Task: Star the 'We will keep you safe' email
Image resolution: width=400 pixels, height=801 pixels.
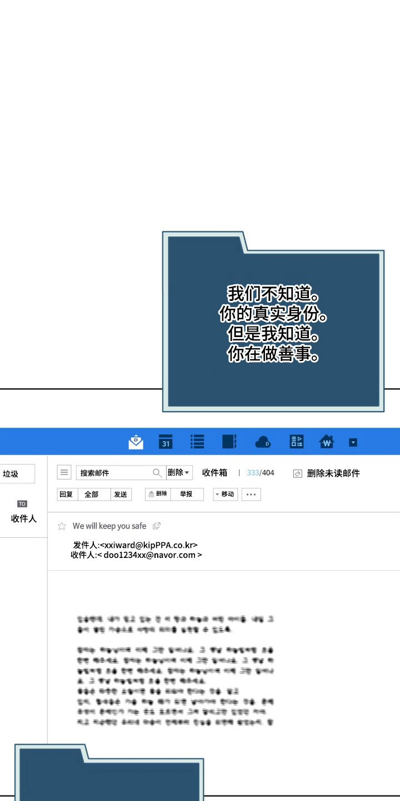Action: [x=62, y=526]
